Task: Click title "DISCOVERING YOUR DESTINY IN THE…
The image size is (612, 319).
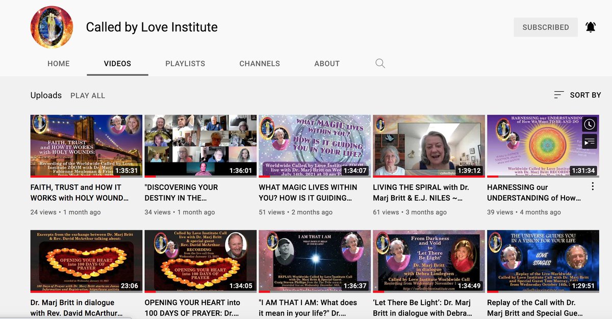Action: coord(181,193)
